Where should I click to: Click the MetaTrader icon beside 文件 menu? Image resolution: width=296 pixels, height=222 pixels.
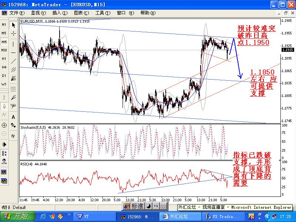(x=4, y=13)
